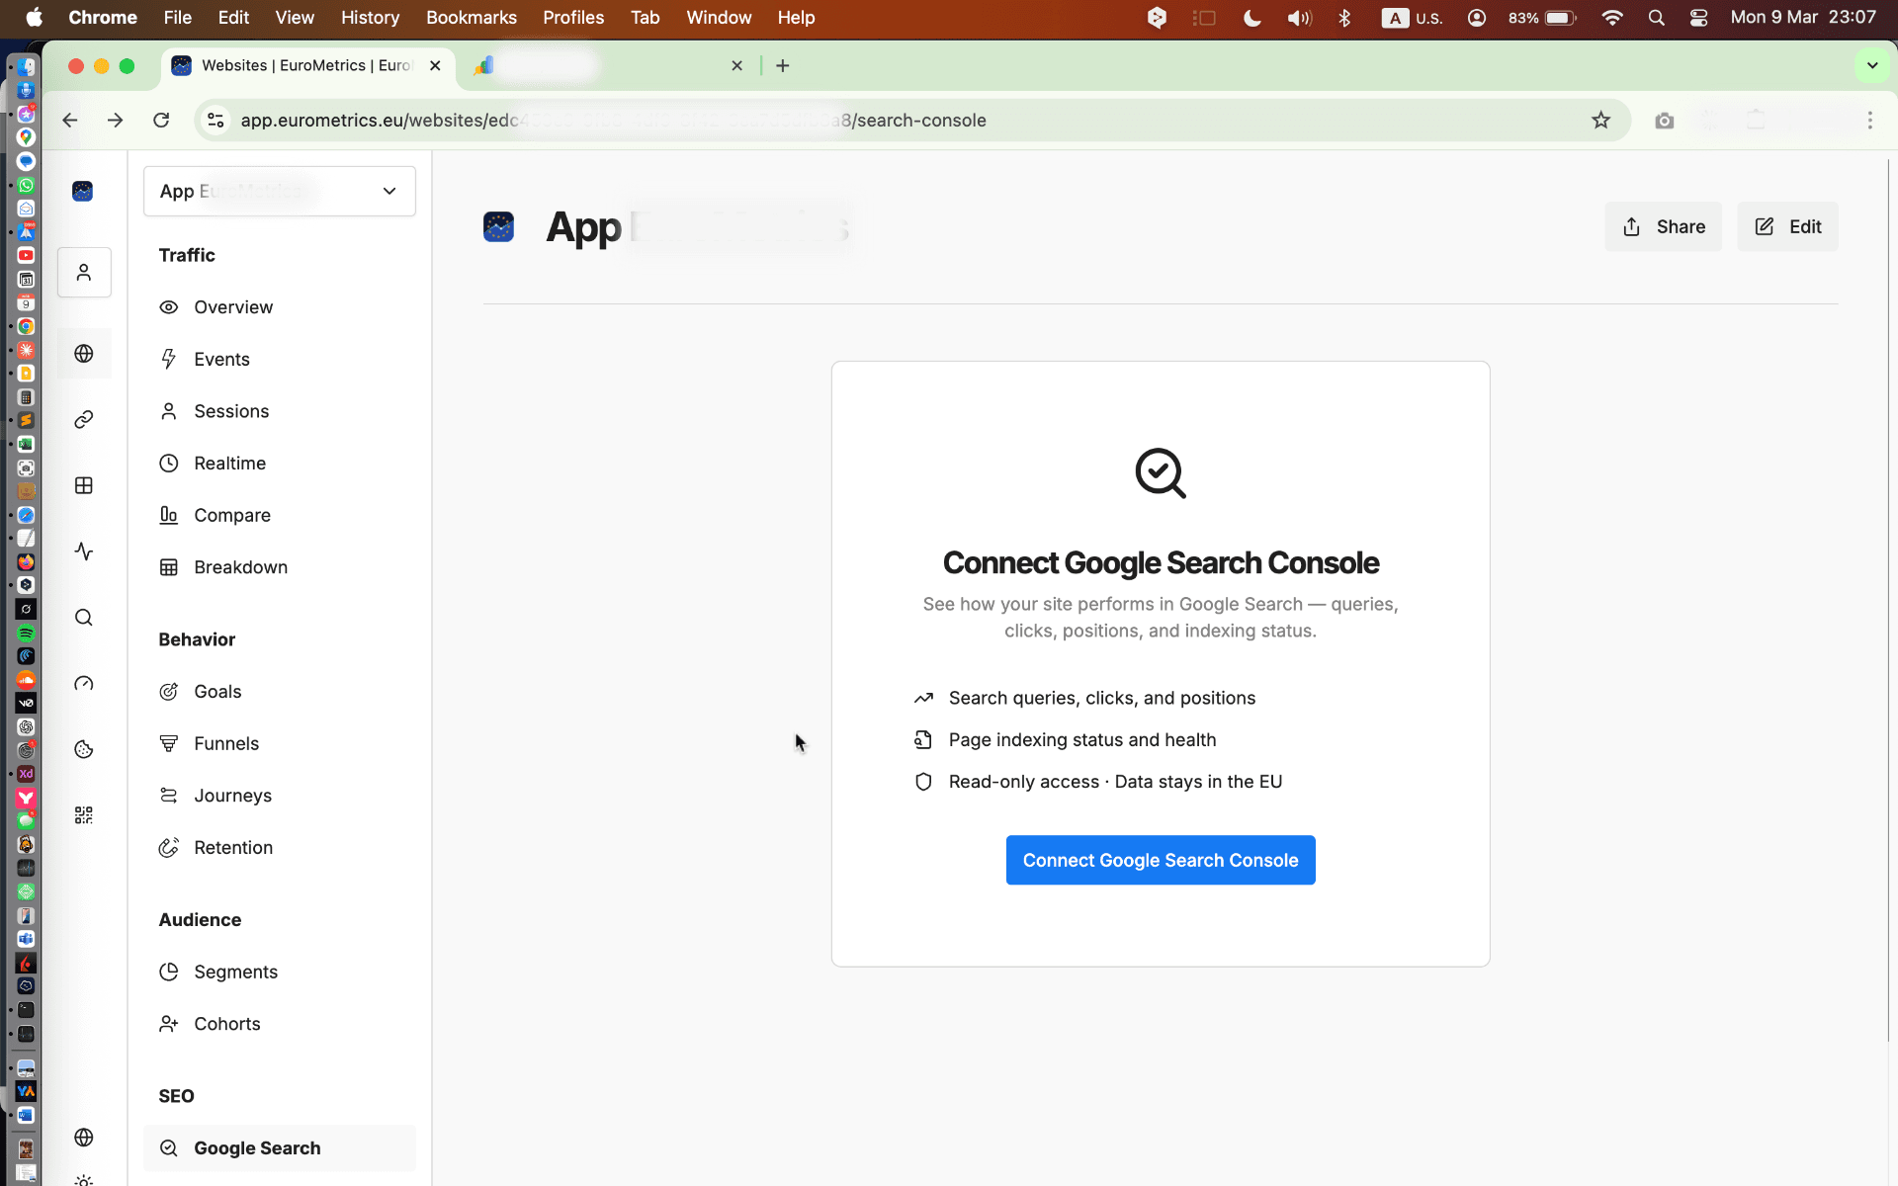This screenshot has width=1898, height=1186.
Task: Open the Chrome three-dot menu
Action: 1869,121
